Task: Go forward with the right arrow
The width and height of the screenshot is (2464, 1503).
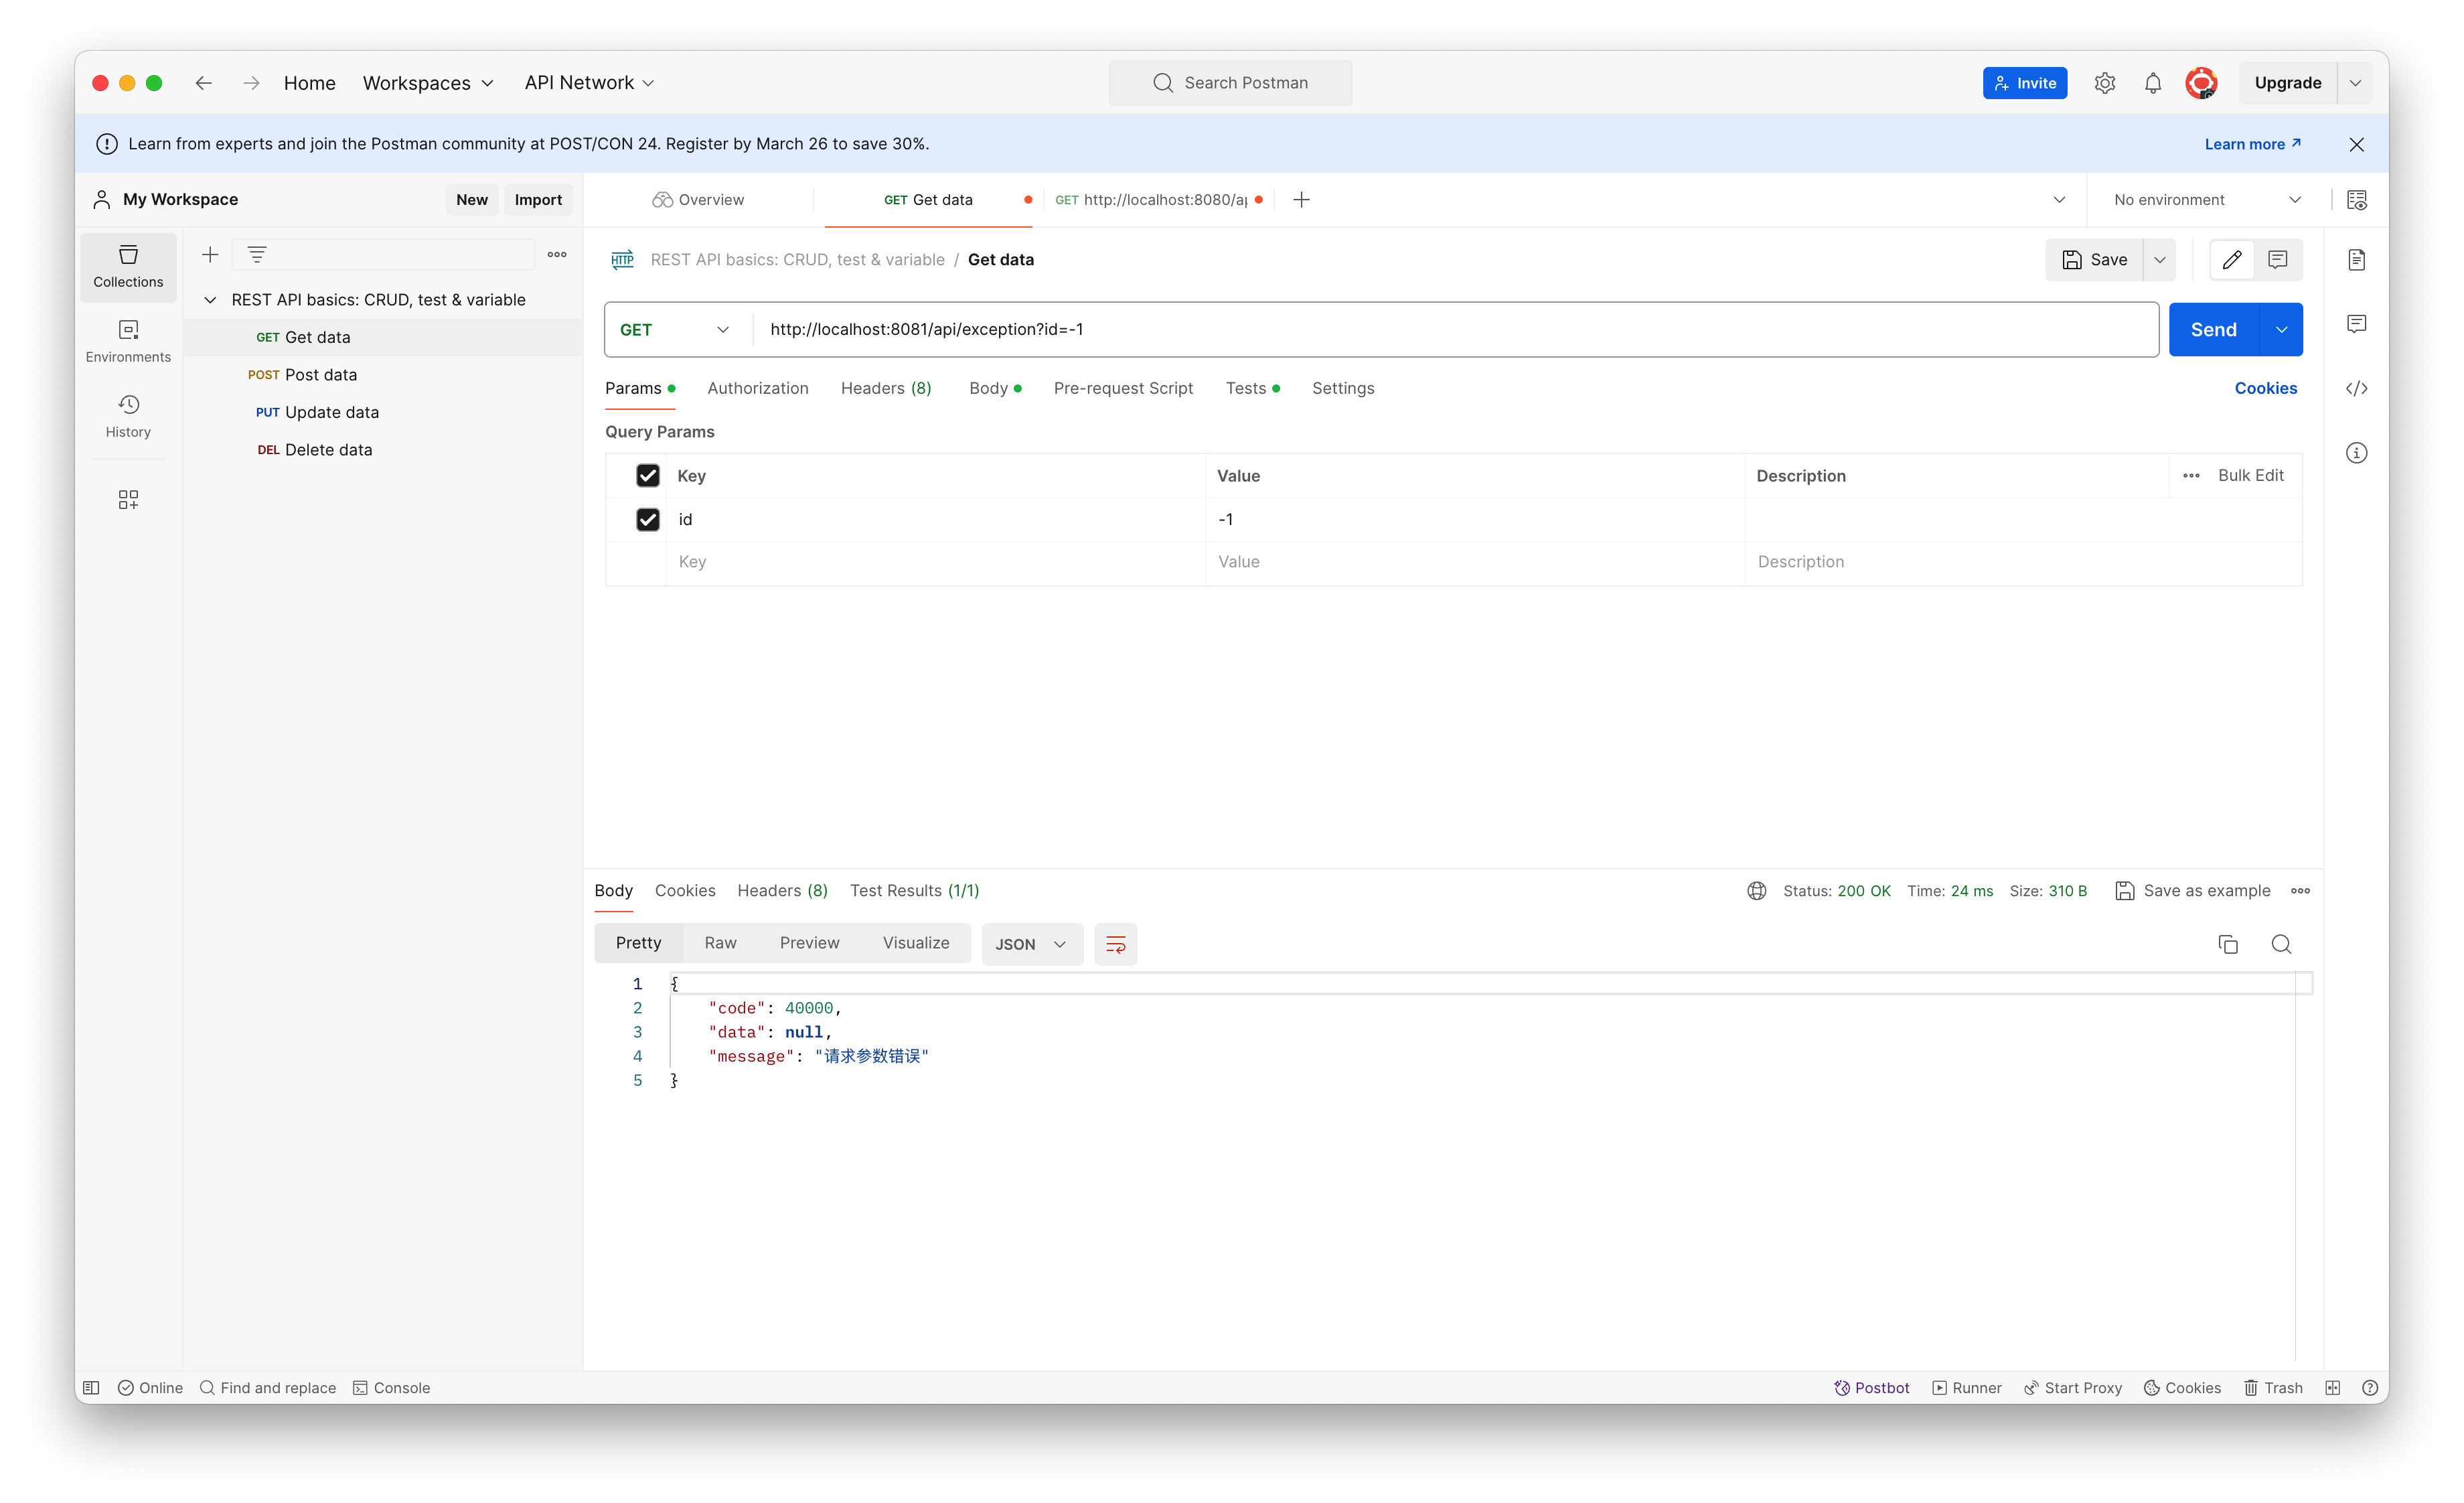Action: pos(251,83)
